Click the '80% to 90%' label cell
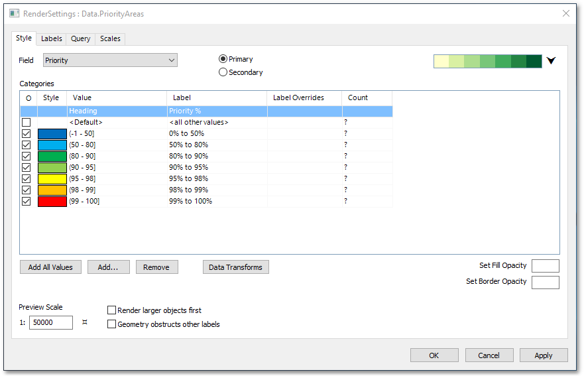 point(217,157)
